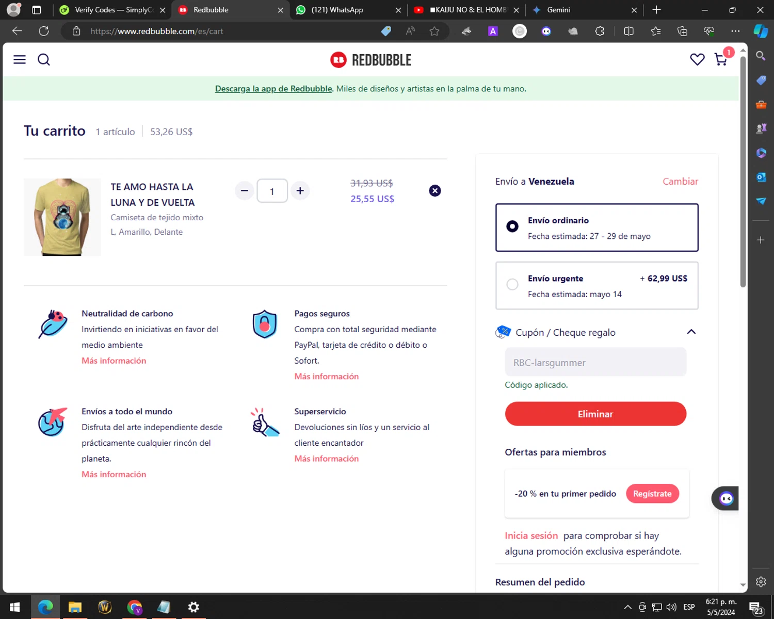Increase item quantity with plus button

300,191
